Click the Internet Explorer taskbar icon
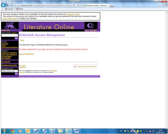Image resolution: width=168 pixels, height=134 pixels. point(68,131)
